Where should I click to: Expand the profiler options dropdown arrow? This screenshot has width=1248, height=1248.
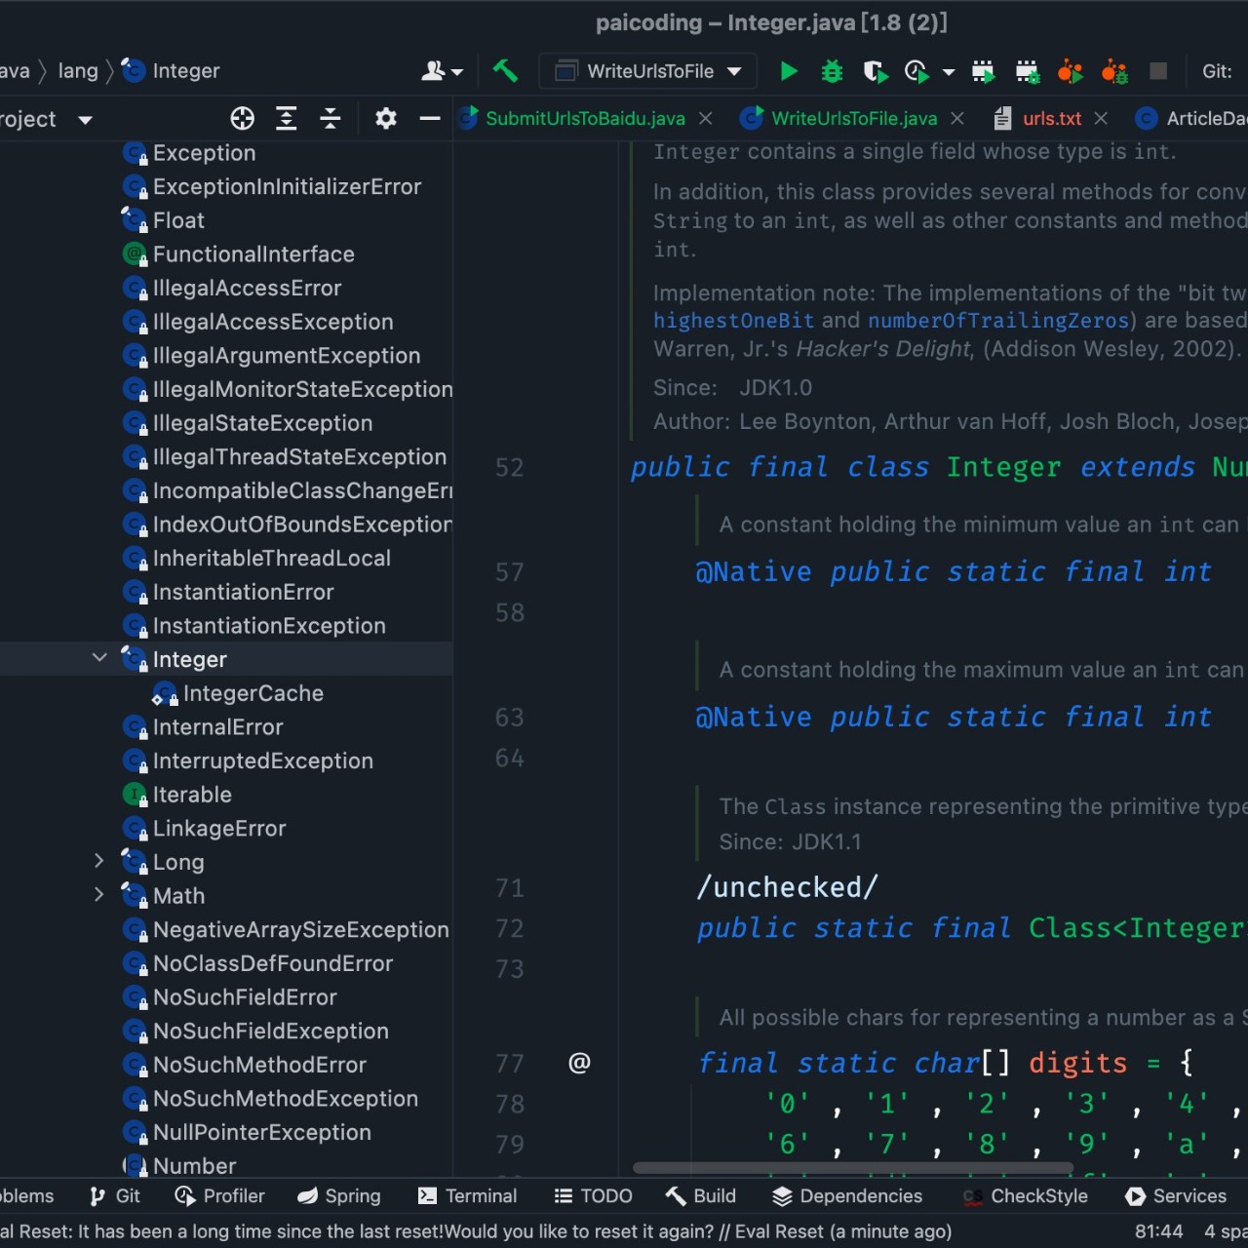[948, 72]
